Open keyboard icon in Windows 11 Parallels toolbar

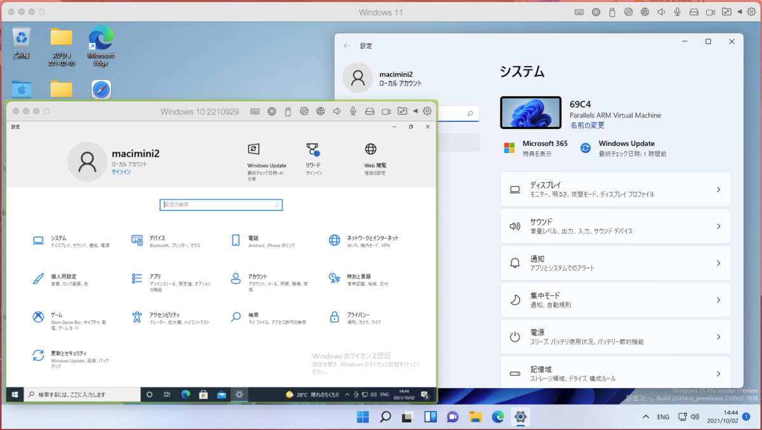[579, 12]
